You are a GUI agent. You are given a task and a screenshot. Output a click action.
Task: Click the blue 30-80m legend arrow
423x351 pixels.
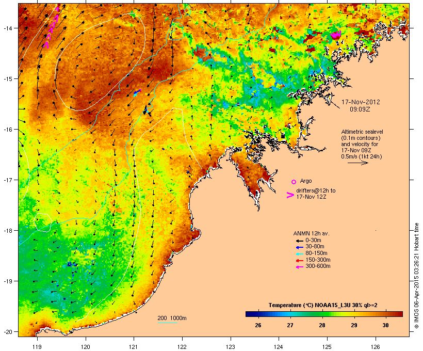299,247
